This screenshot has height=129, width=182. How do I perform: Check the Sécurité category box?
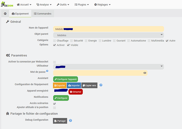[71, 41]
